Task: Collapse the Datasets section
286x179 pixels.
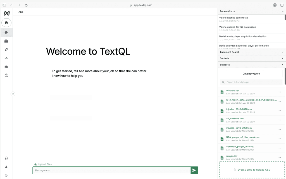Action: pos(283,65)
